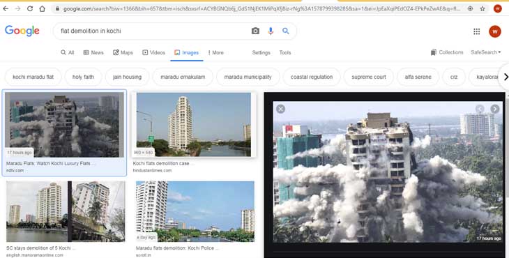Open the Tools option
The width and height of the screenshot is (509, 258).
coord(285,52)
